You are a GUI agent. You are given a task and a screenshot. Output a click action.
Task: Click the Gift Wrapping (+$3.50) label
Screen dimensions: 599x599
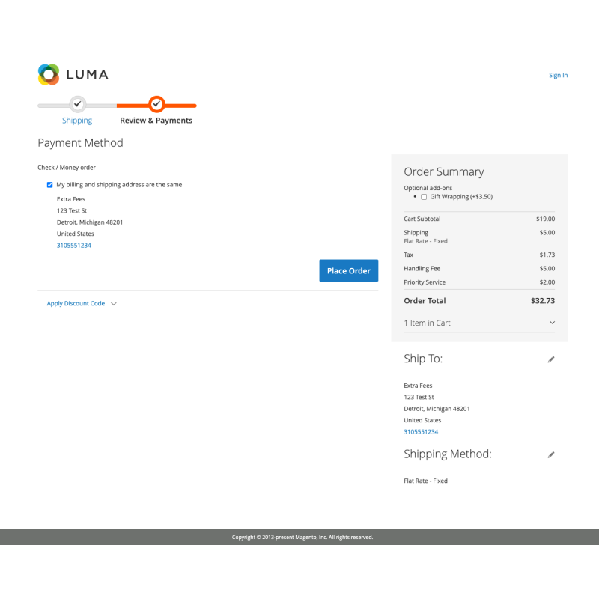[461, 197]
